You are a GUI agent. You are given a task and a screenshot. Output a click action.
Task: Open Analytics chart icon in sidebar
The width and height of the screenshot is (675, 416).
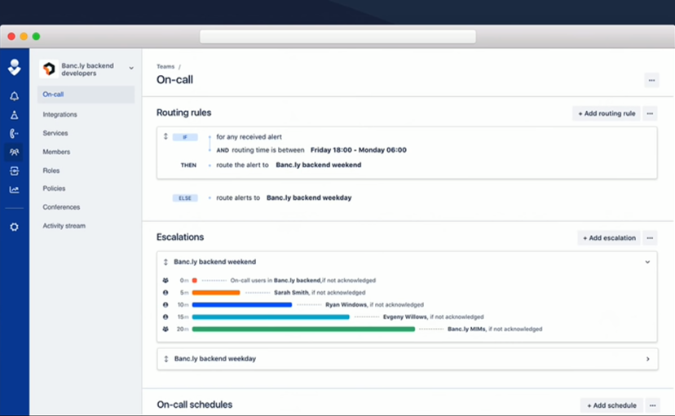[x=14, y=189]
